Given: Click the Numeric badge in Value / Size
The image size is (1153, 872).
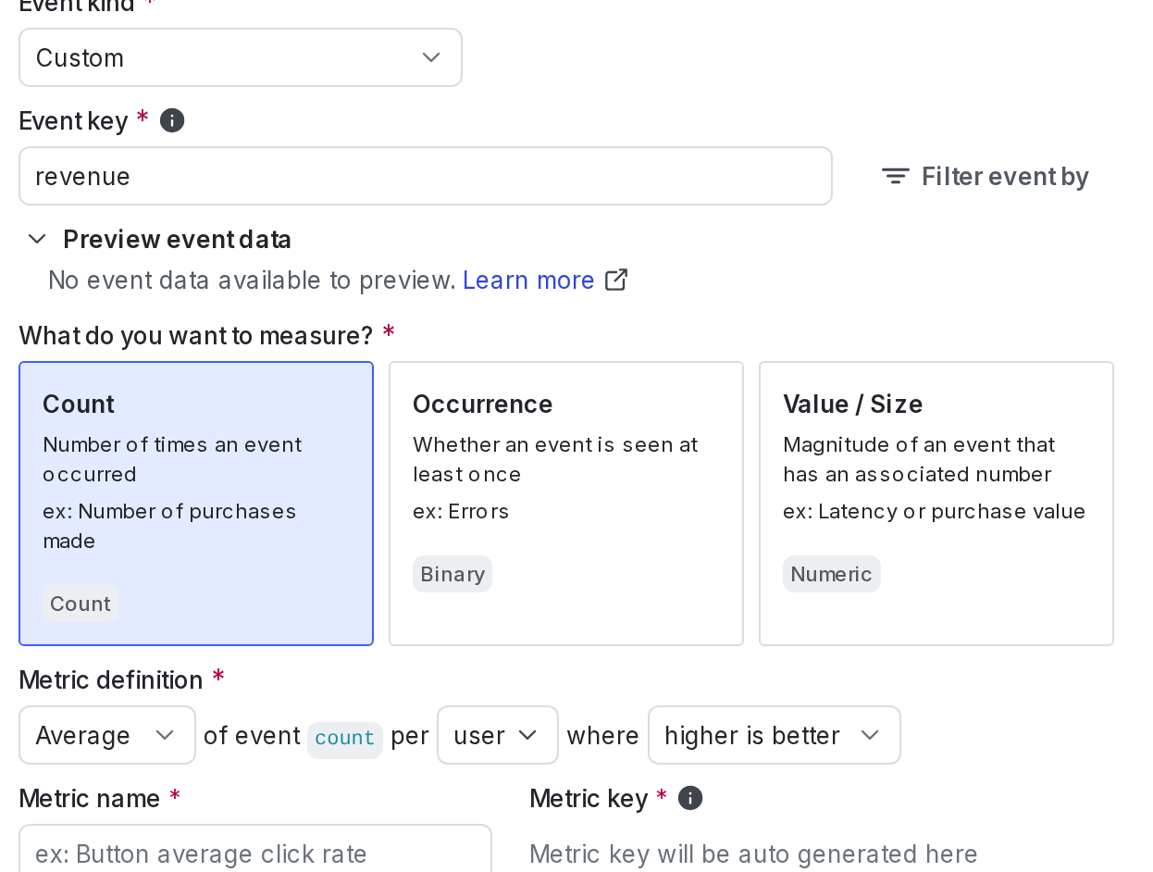Looking at the screenshot, I should pyautogui.click(x=831, y=574).
